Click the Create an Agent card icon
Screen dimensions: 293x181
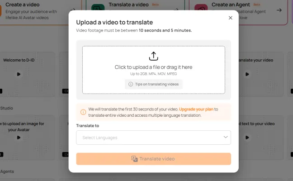tap(201, 8)
